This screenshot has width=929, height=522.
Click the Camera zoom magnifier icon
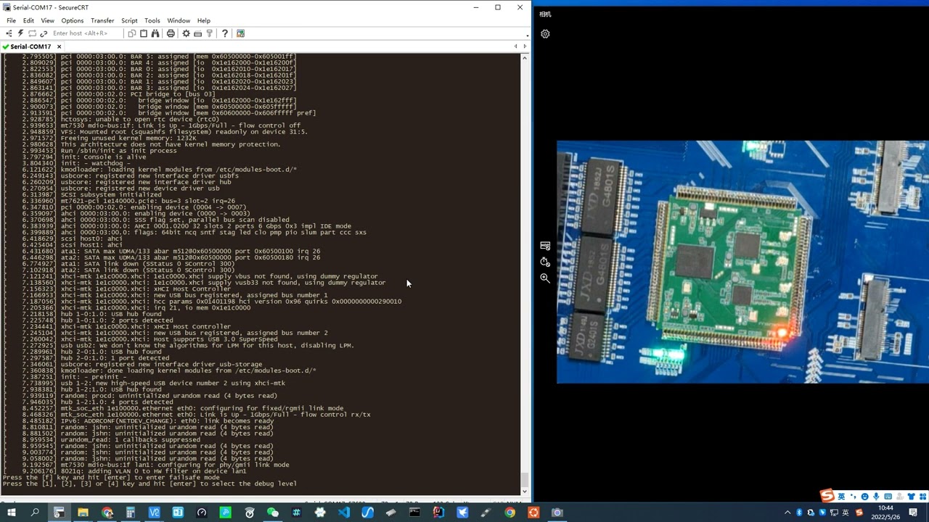click(x=545, y=278)
